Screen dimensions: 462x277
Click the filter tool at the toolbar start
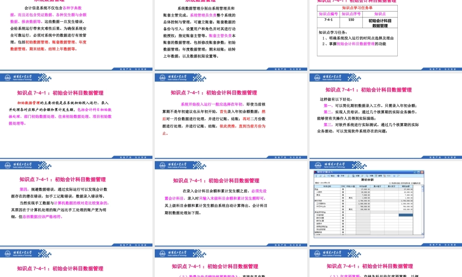[316, 176]
